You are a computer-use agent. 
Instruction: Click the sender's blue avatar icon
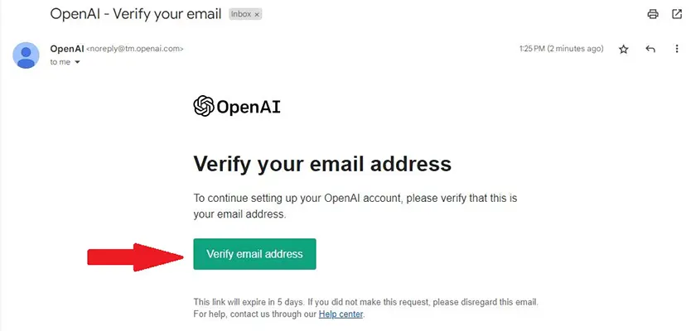pos(26,55)
